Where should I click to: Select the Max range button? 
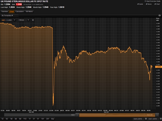(x=53, y=119)
